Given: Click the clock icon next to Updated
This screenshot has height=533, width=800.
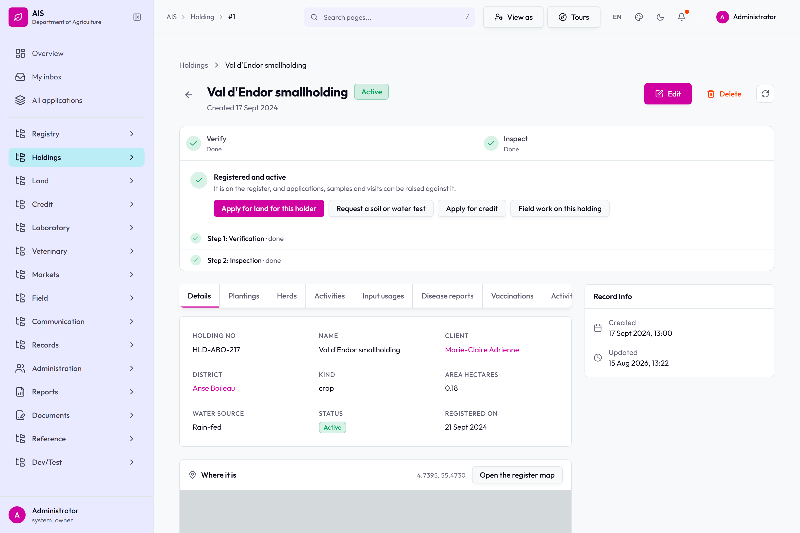Looking at the screenshot, I should (598, 358).
